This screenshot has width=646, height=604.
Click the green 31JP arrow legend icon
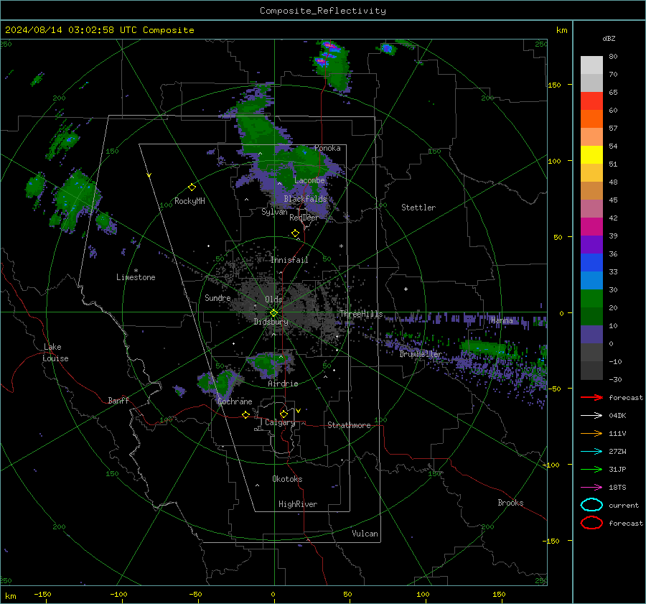click(591, 469)
